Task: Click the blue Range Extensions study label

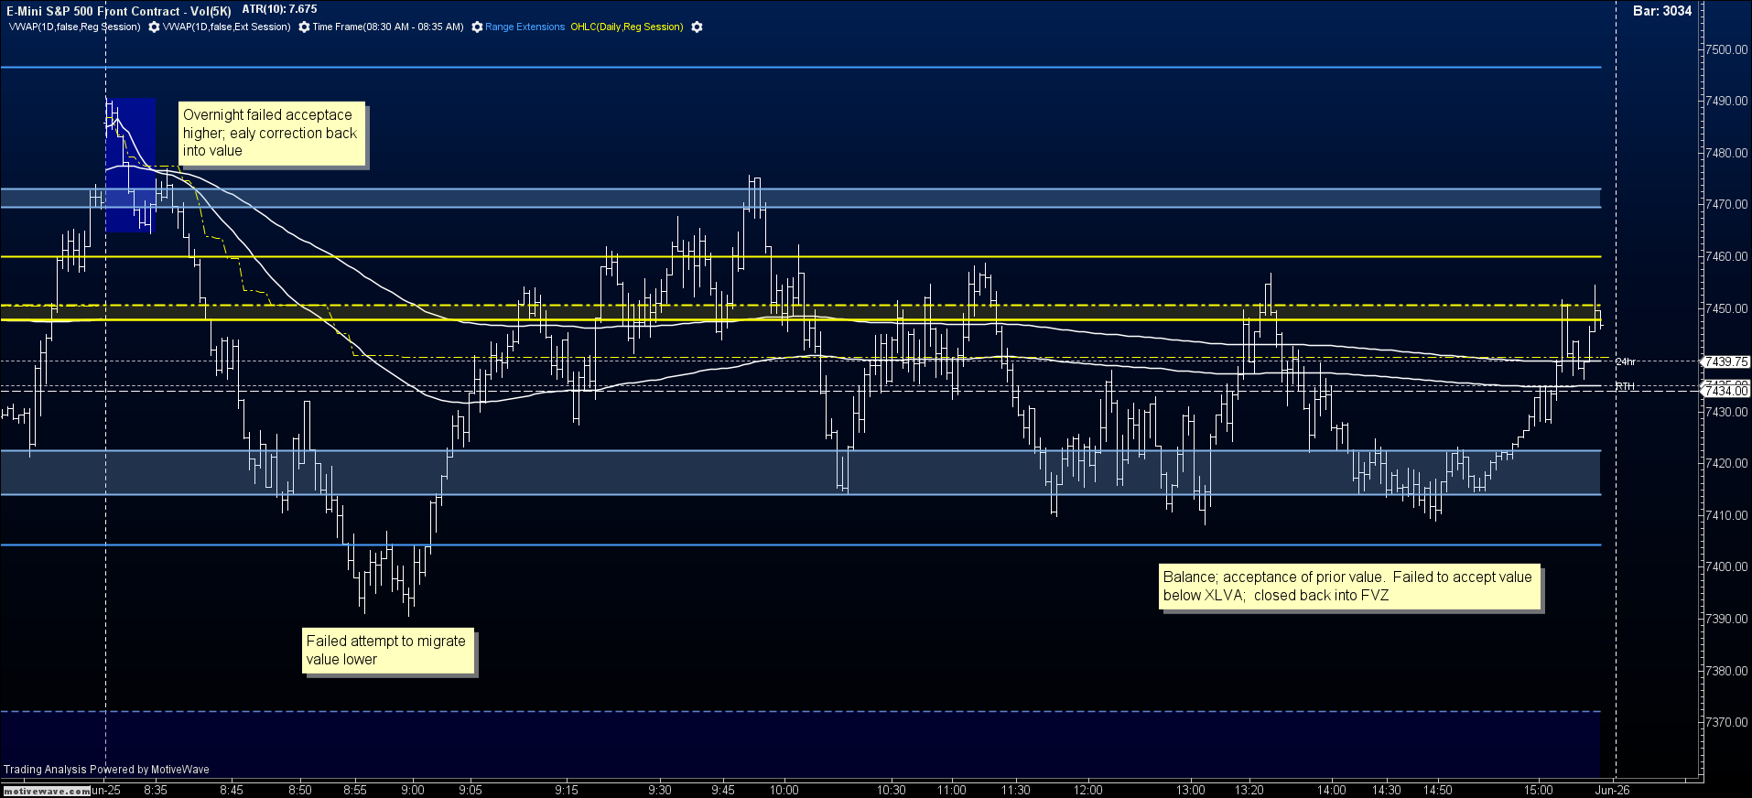Action: coord(525,27)
